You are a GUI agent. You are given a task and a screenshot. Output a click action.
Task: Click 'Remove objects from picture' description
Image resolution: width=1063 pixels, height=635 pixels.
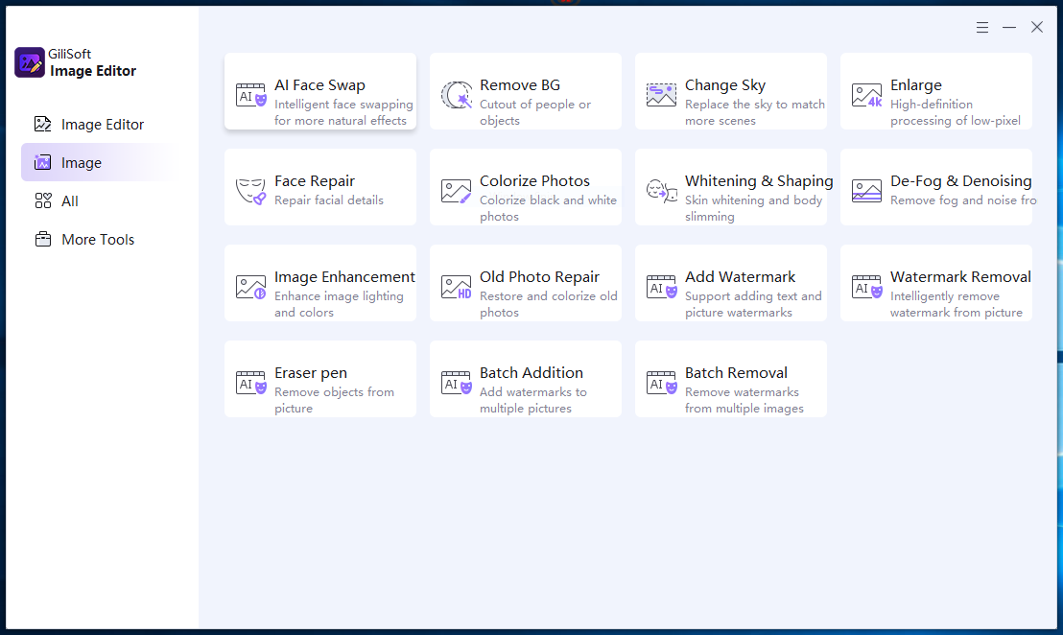[334, 401]
